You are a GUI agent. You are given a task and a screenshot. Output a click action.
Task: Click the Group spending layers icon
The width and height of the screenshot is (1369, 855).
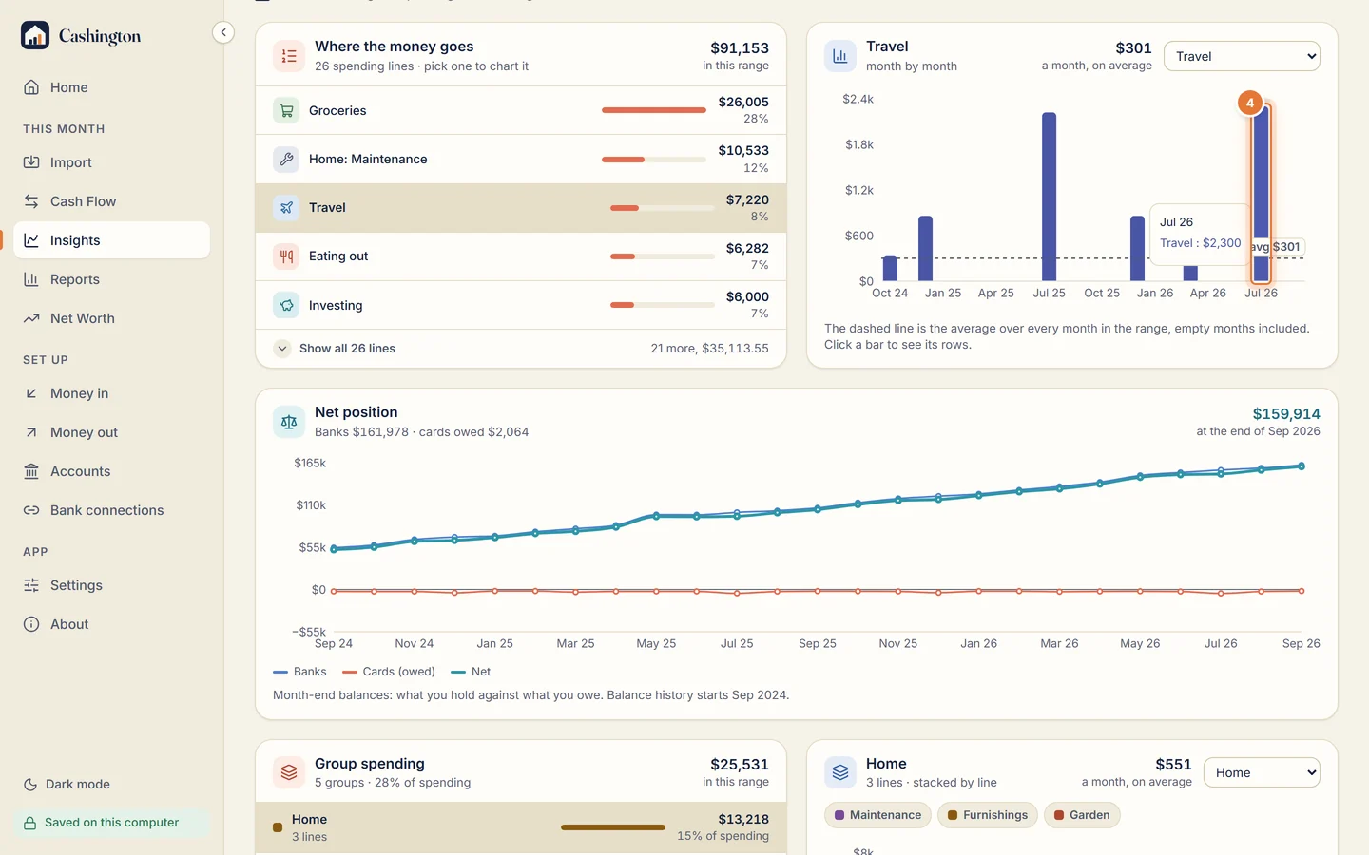click(289, 773)
